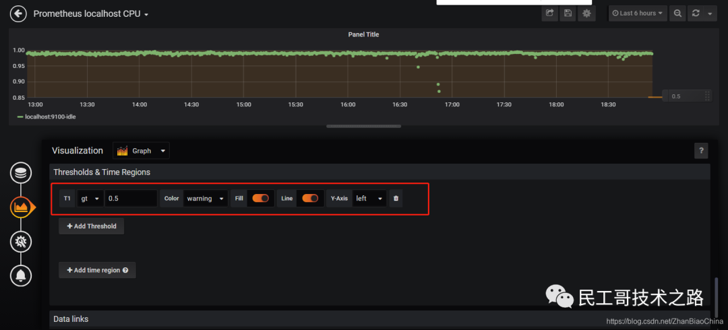Save the dashboard

[x=568, y=13]
